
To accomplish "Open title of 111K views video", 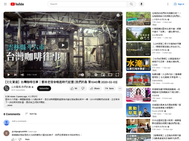I will pyautogui.click(x=167, y=30).
